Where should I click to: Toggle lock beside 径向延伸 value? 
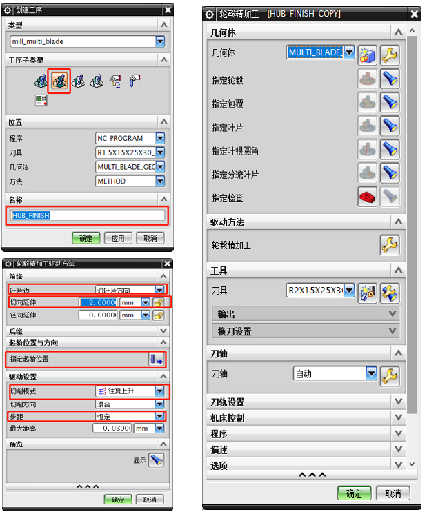pos(159,315)
